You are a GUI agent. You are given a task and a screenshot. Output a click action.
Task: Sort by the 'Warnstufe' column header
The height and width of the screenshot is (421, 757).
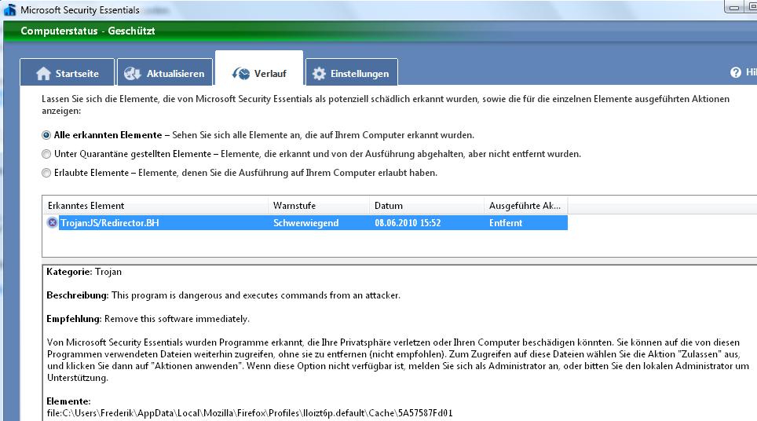319,206
